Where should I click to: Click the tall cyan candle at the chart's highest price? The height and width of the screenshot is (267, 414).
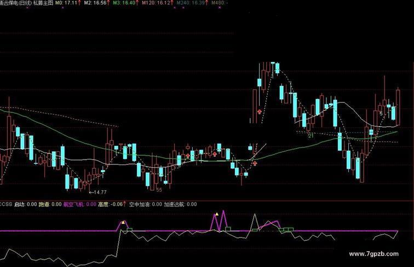pos(277,68)
